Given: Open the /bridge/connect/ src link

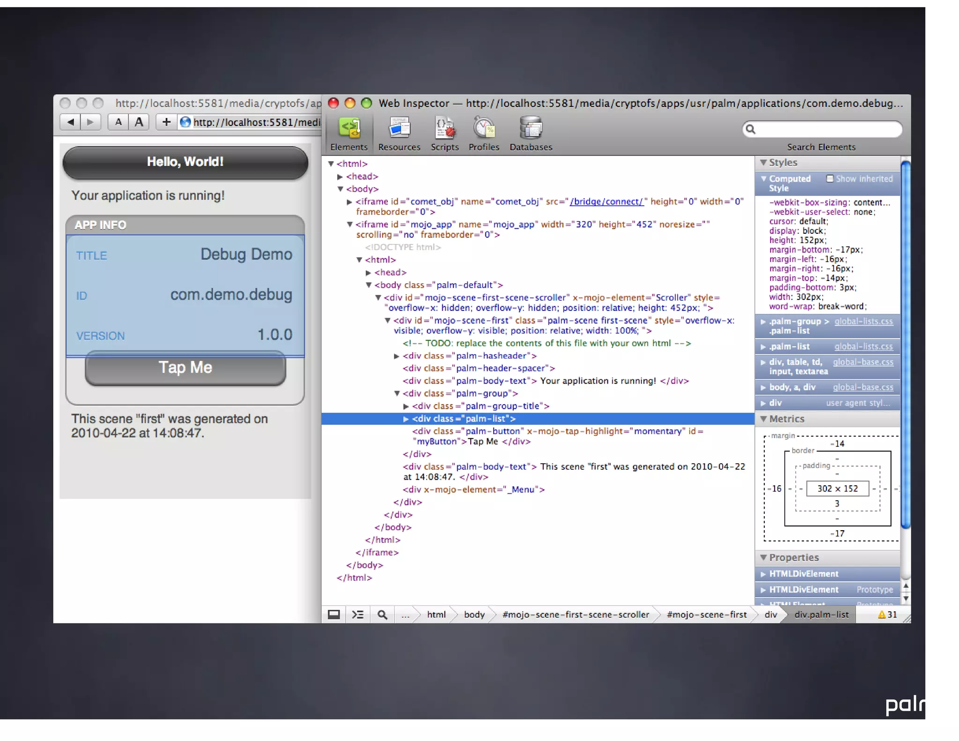Looking at the screenshot, I should [606, 201].
